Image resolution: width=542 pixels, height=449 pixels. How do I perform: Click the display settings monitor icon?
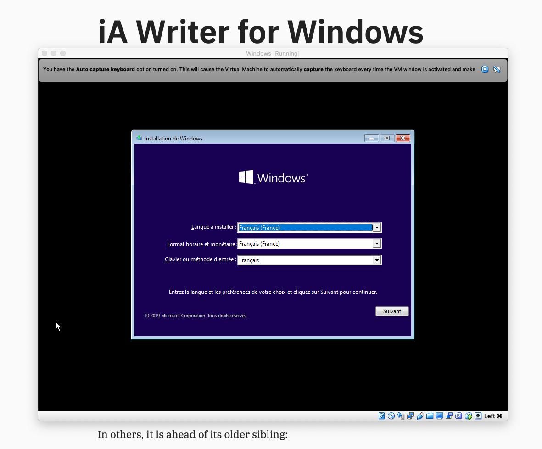[x=439, y=416]
